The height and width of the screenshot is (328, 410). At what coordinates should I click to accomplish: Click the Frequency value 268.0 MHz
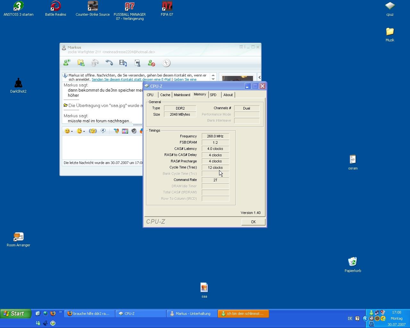(215, 136)
